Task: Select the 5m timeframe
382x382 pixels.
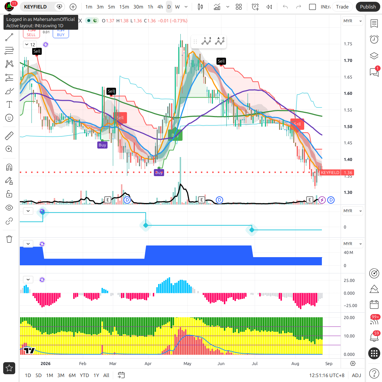Action: coord(111,7)
